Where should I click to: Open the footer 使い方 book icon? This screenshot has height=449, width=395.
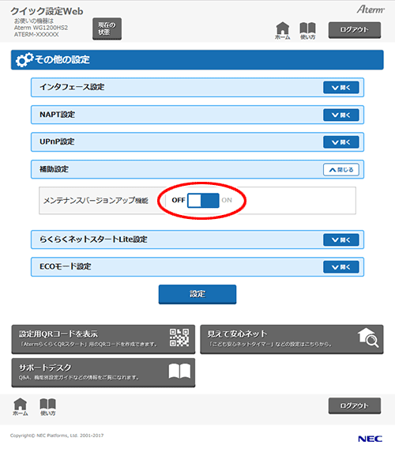(48, 406)
